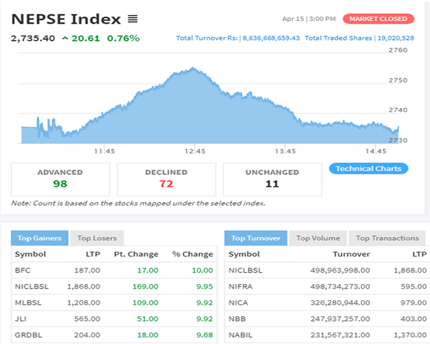
Task: Open NIFRA in the Top Turnover table
Action: [240, 286]
